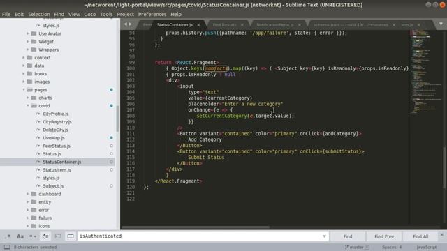Click the Find Prev button
This screenshot has width=447, height=251.
(384, 236)
